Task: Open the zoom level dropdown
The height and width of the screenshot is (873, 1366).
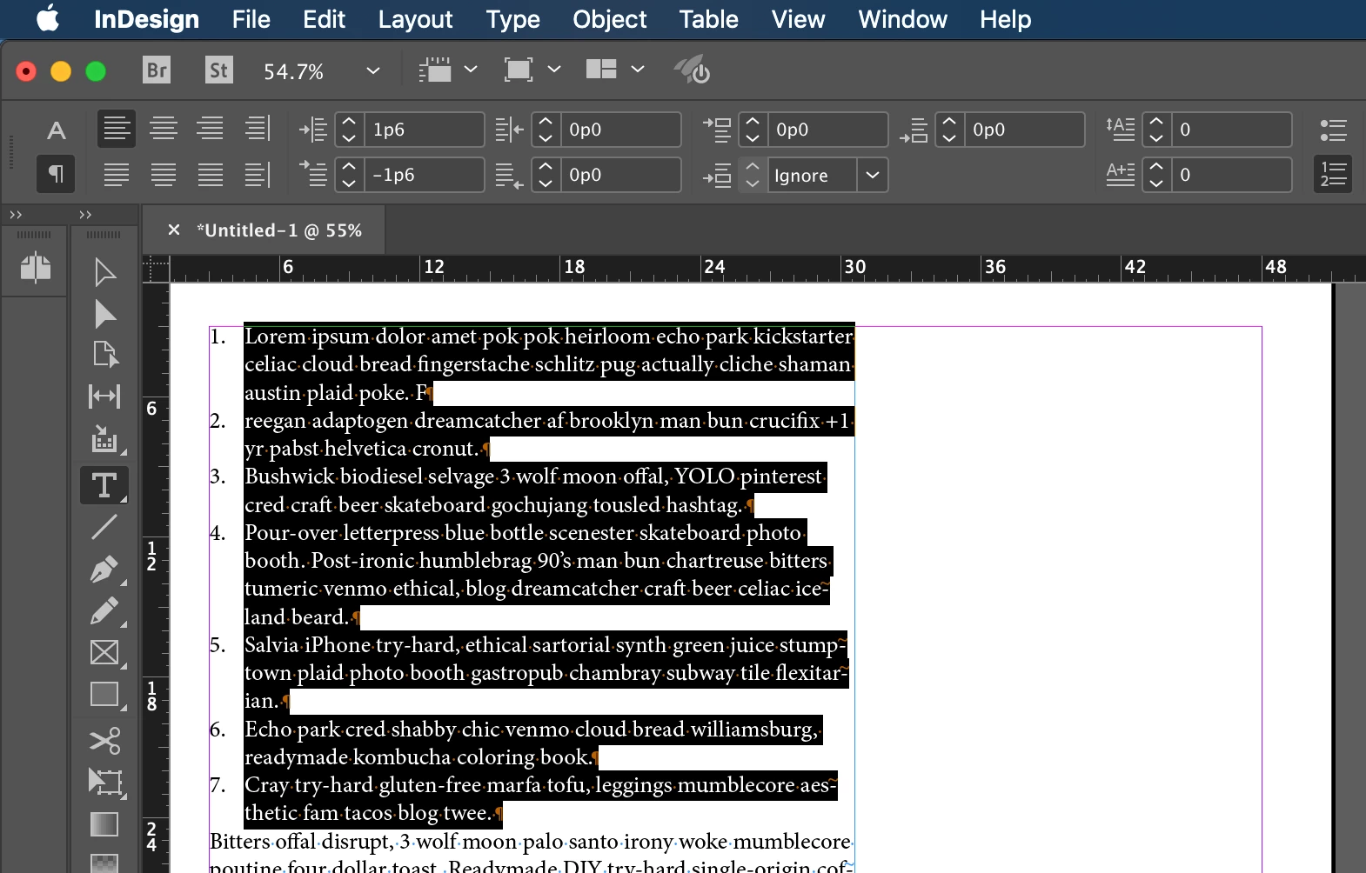Action: click(x=373, y=70)
